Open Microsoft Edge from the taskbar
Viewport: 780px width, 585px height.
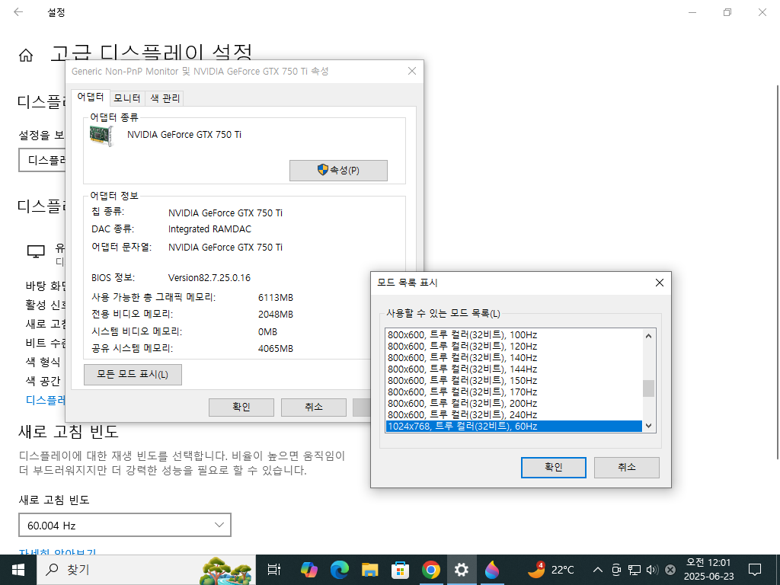(x=339, y=570)
